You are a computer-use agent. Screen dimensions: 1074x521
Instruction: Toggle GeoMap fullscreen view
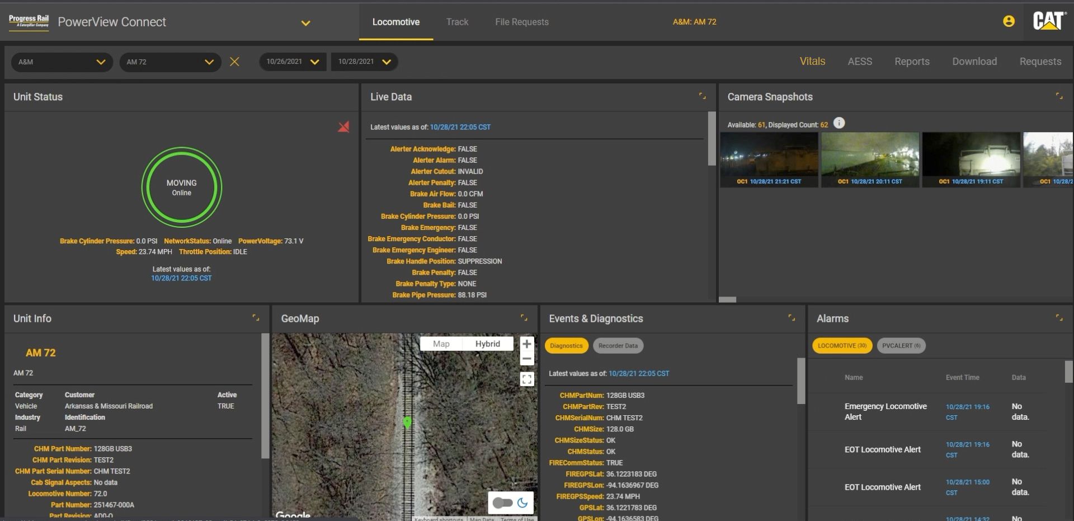point(526,379)
